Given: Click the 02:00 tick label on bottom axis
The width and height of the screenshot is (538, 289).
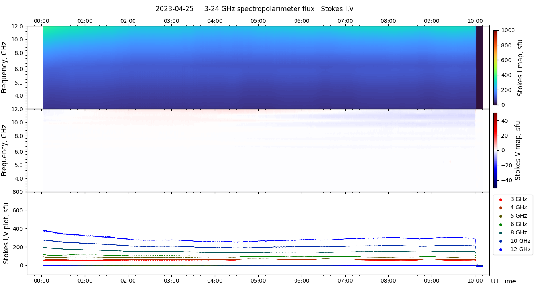Looking at the screenshot, I should (128, 281).
